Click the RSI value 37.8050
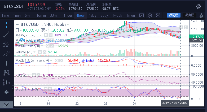 (x=47, y=75)
